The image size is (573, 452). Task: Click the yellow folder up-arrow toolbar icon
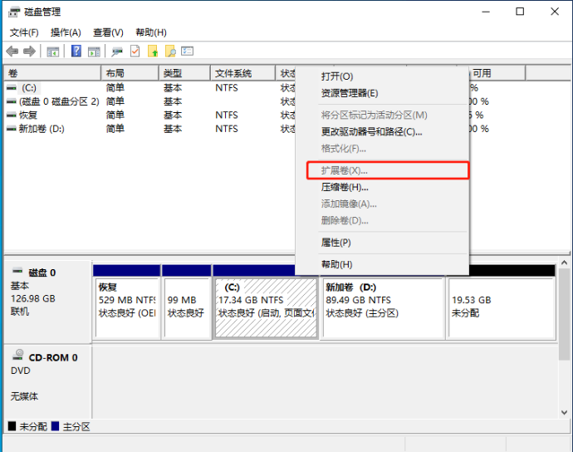[x=153, y=52]
